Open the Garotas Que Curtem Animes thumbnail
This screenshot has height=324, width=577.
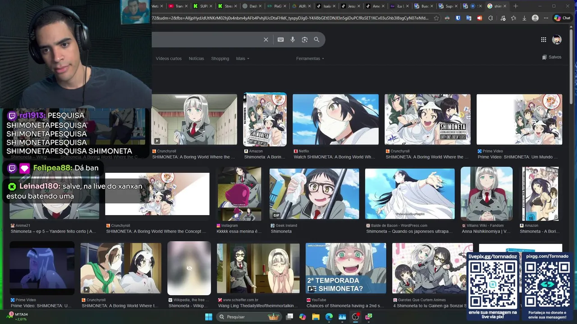tap(433, 268)
